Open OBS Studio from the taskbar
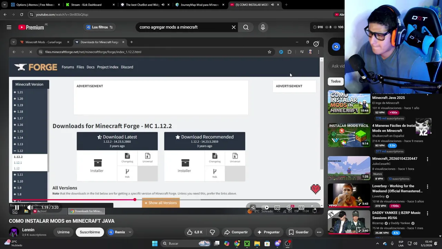This screenshot has height=249, width=442. coord(287,243)
